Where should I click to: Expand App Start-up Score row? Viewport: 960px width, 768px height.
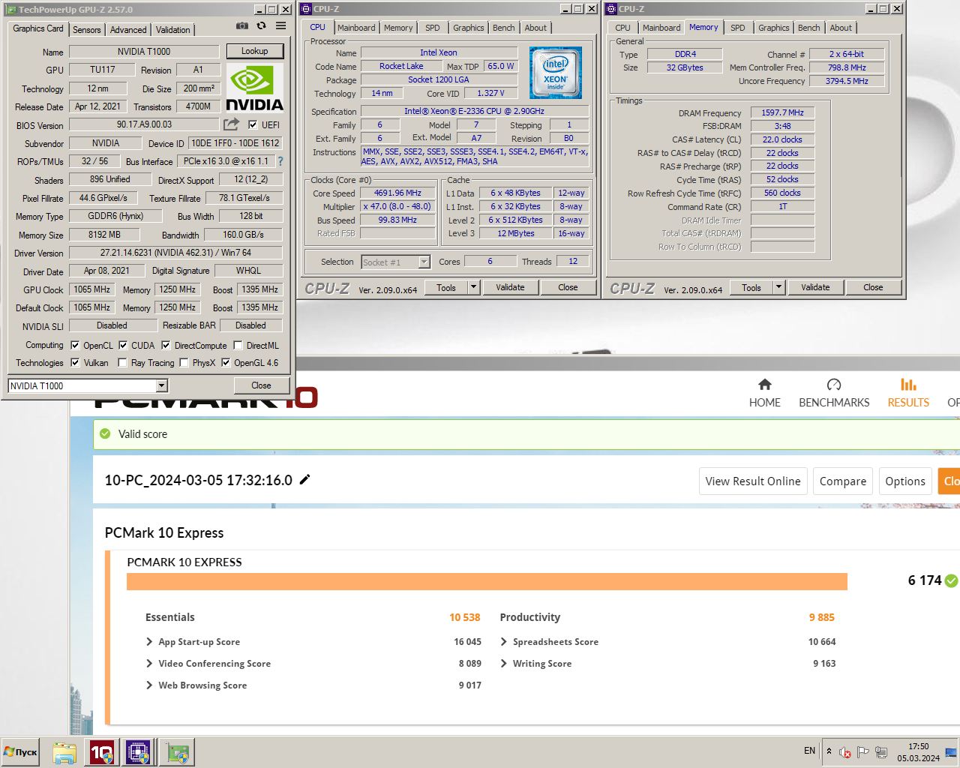pyautogui.click(x=150, y=642)
